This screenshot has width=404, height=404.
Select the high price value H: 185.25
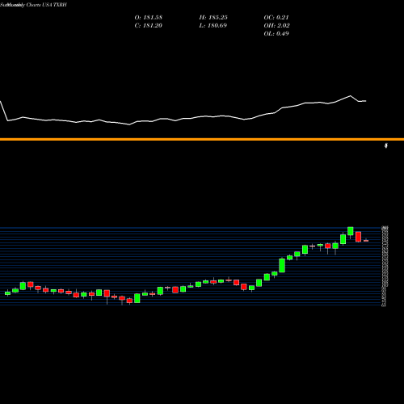click(213, 18)
